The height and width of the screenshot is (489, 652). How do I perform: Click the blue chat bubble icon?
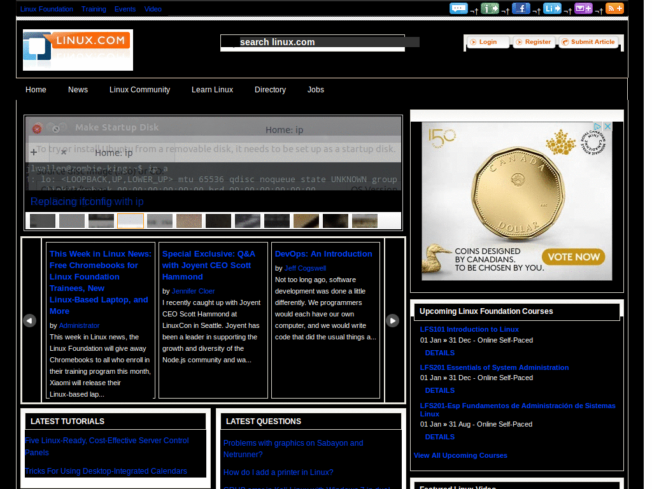(x=458, y=8)
